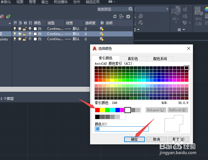Toggle the lock icon in the Defpoints layer row
This screenshot has width=208, height=160.
[x=25, y=39]
